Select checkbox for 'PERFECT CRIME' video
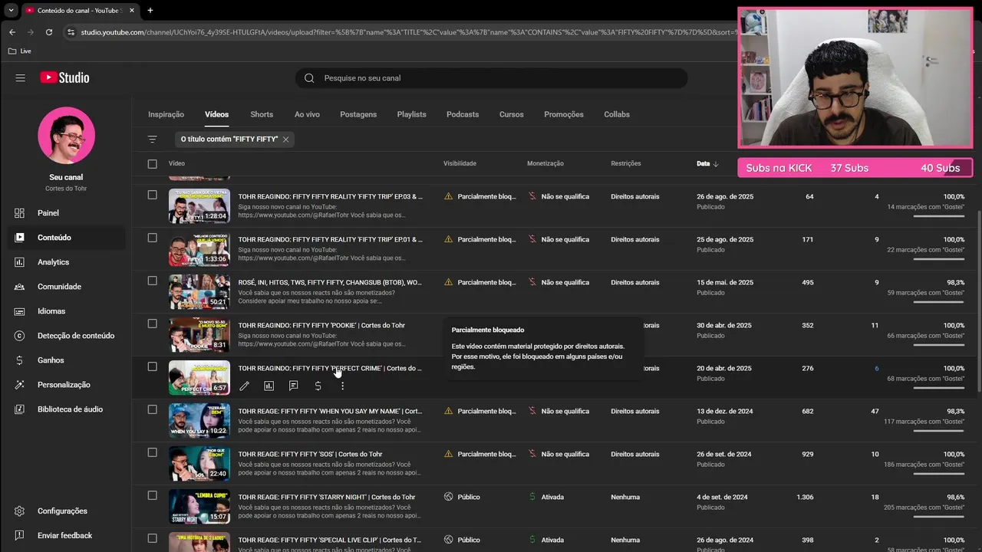Image resolution: width=982 pixels, height=552 pixels. tap(152, 366)
